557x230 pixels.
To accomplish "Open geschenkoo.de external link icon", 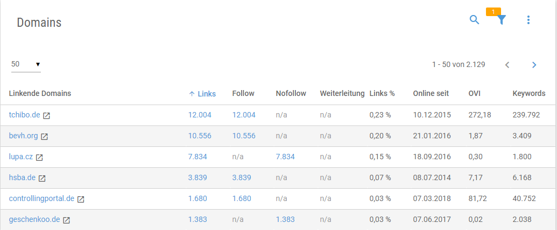I will point(66,220).
